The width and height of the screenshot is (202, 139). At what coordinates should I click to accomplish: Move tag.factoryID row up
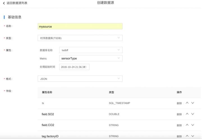click(x=187, y=136)
